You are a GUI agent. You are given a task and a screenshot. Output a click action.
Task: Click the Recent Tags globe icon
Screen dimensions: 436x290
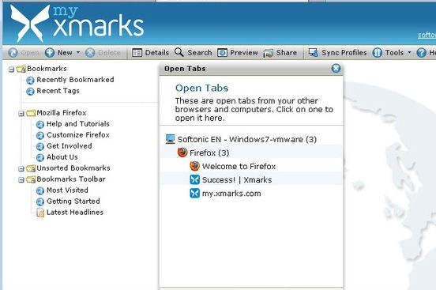pyautogui.click(x=30, y=92)
